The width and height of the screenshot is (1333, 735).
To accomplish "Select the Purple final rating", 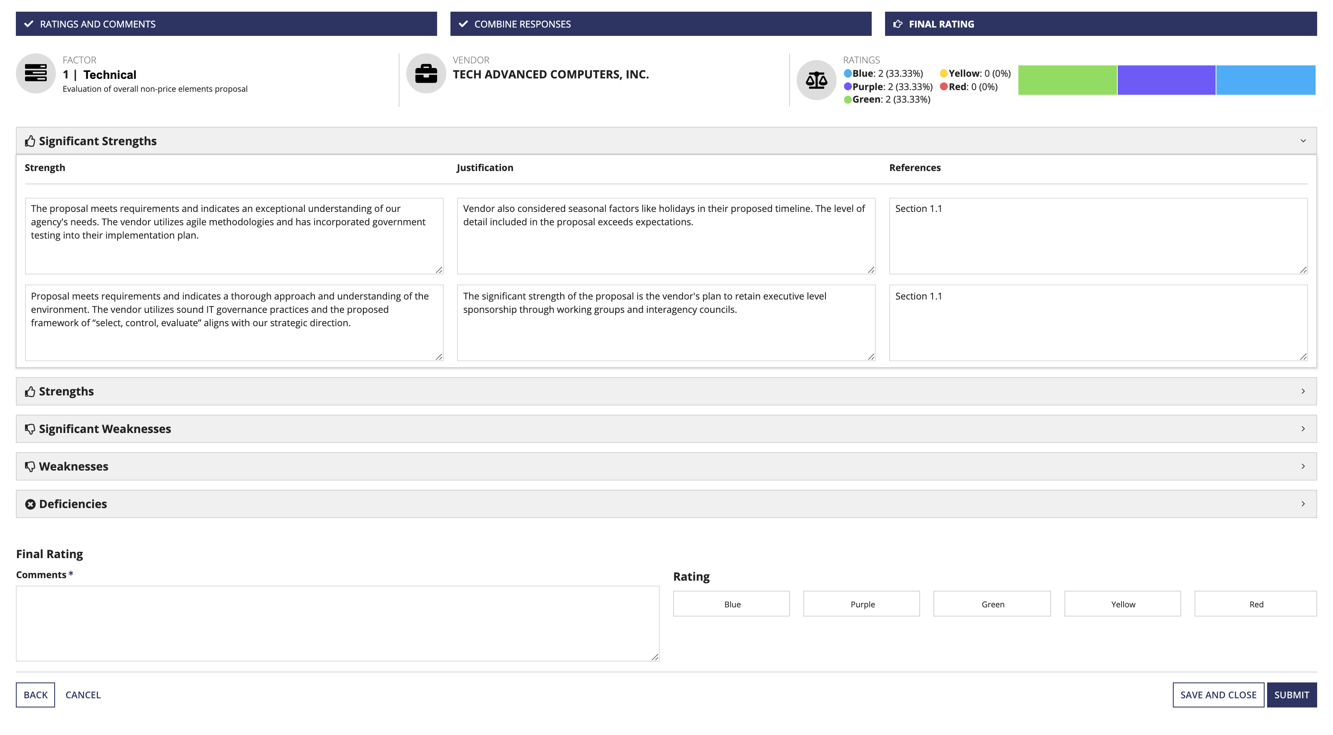I will pos(862,604).
